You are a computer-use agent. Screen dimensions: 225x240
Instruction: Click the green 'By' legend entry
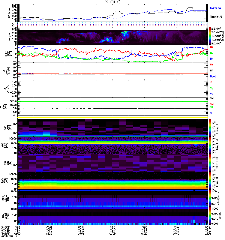(212, 53)
